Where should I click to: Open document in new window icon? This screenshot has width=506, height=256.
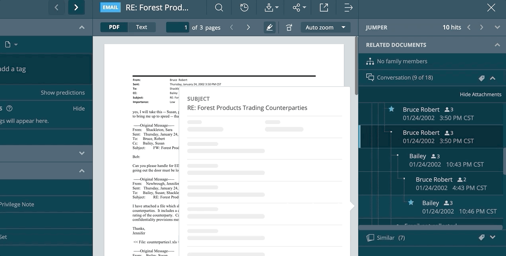(x=324, y=8)
